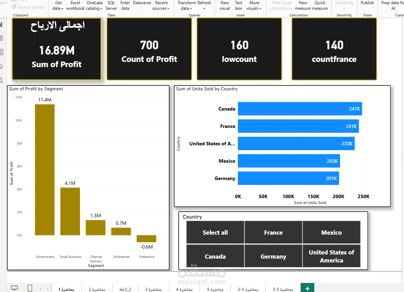The image size is (404, 292).
Task: Click the Channel Partners column bar
Action: [96, 228]
